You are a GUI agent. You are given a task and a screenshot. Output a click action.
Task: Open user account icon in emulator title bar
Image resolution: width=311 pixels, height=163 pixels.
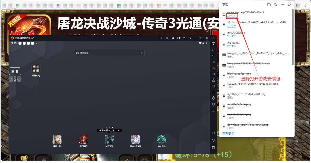click(173, 38)
